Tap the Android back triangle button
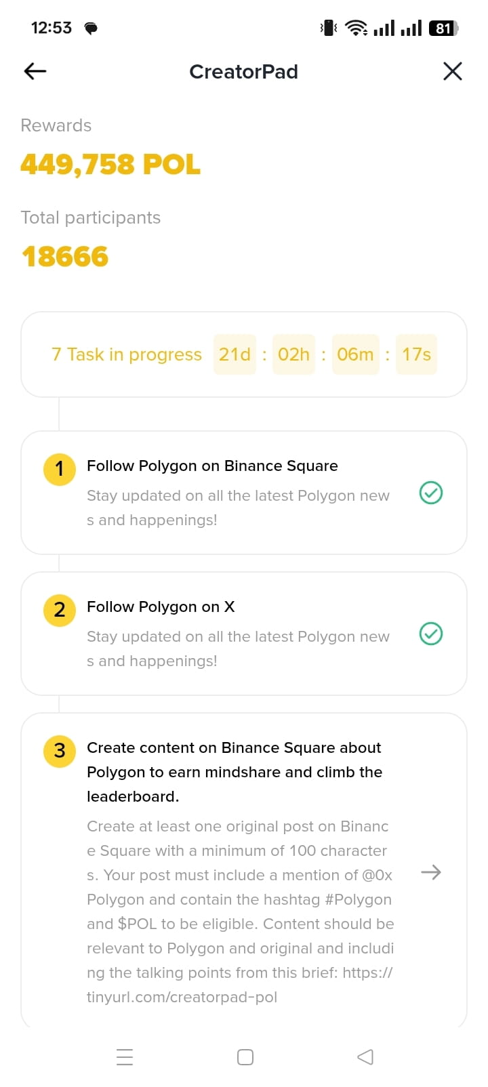 [365, 1057]
